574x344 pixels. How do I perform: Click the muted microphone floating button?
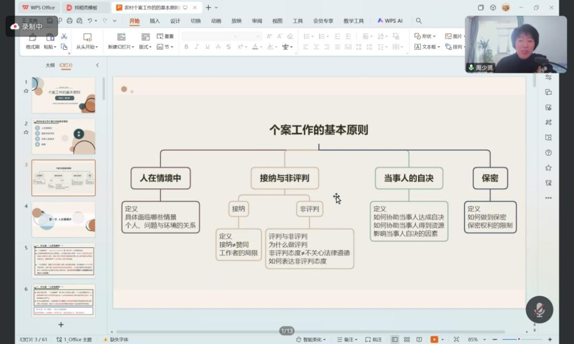pos(539,309)
